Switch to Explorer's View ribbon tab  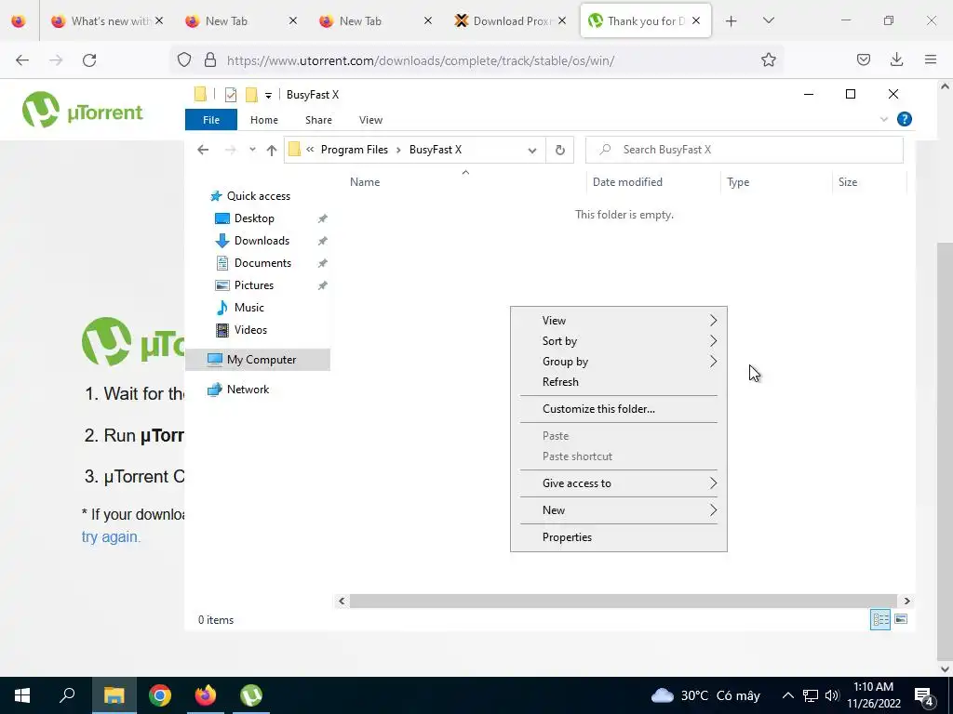click(370, 120)
